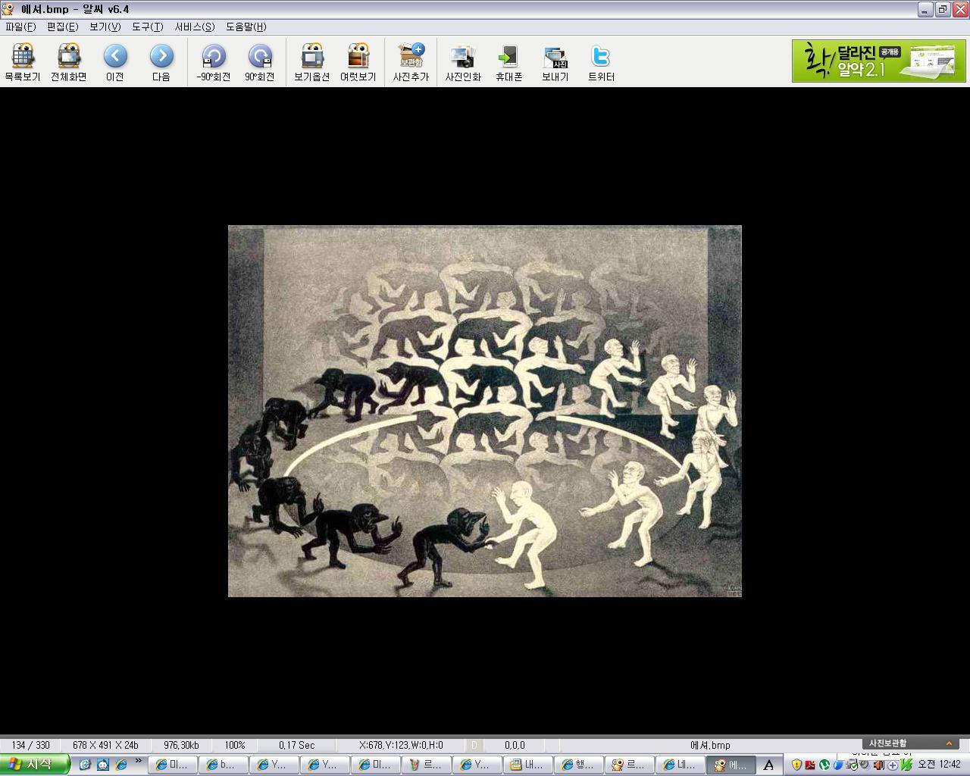Expand the 사진보관함 panel

pos(948,743)
